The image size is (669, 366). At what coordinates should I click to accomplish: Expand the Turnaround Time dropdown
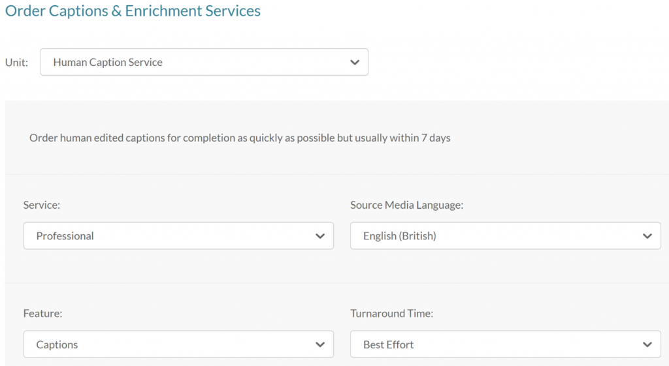coord(506,344)
